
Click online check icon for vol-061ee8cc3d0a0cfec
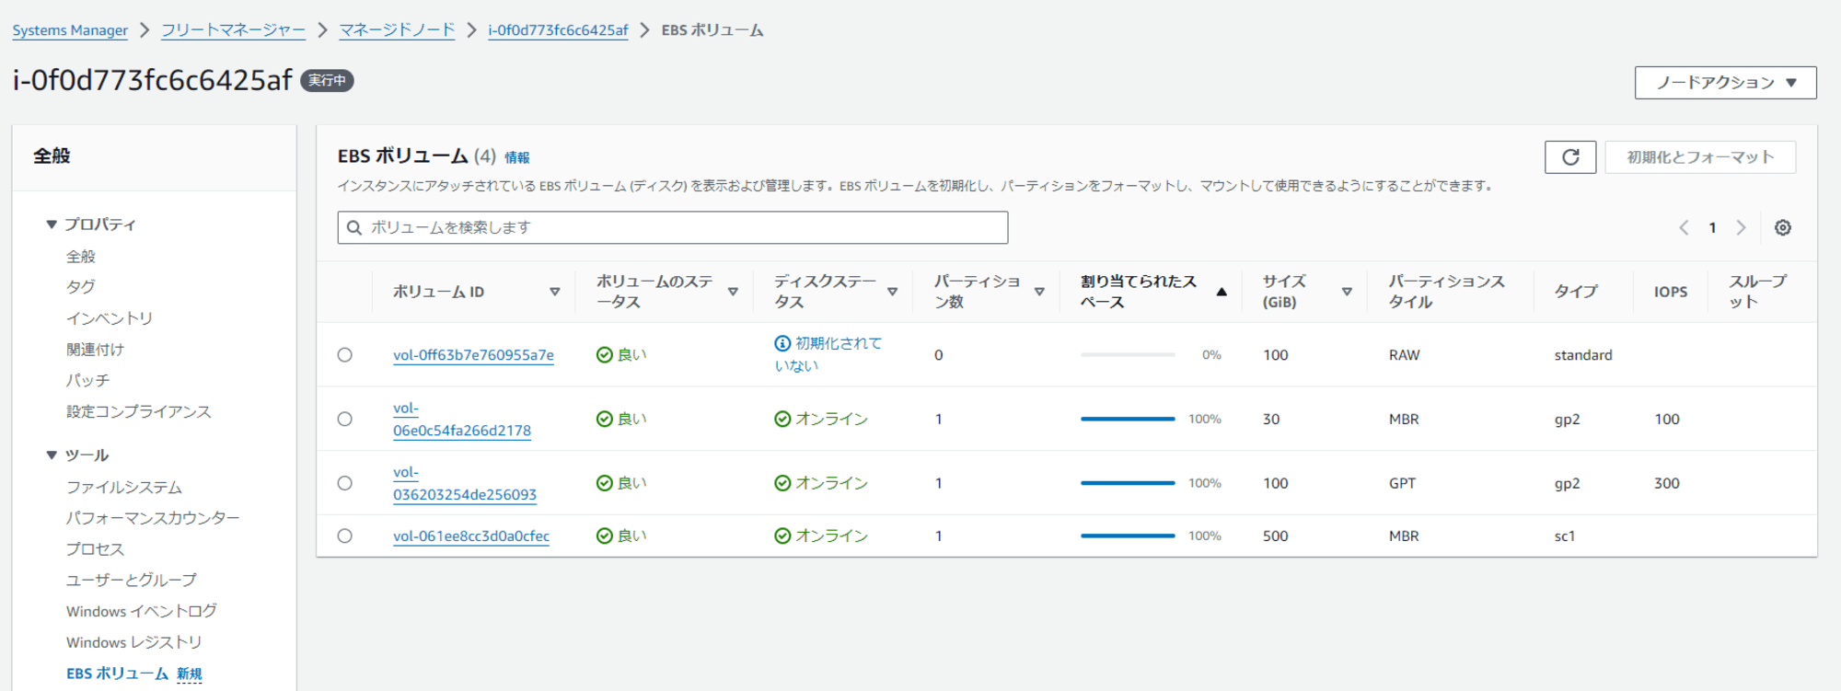[x=782, y=536]
